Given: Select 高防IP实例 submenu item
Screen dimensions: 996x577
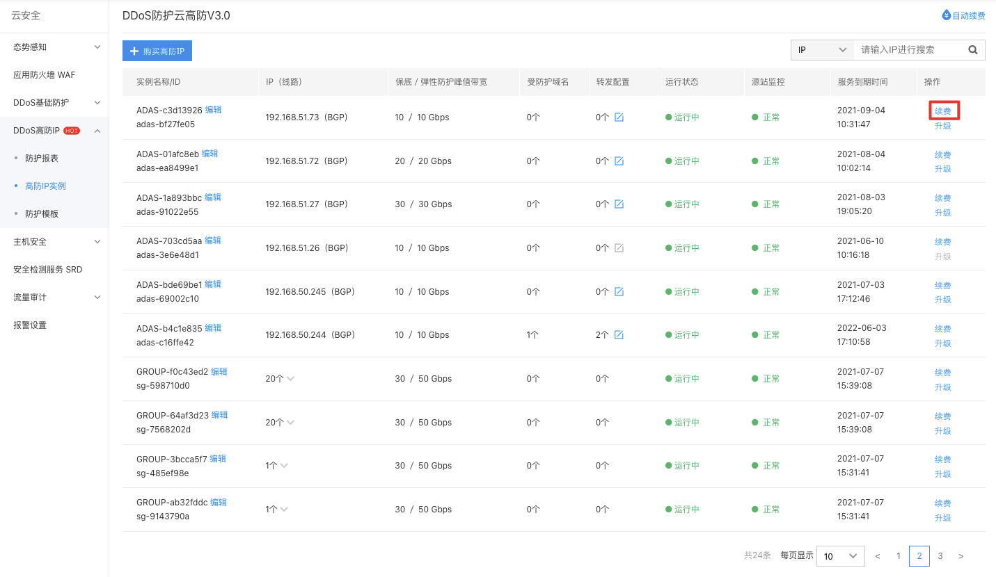Looking at the screenshot, I should tap(45, 186).
